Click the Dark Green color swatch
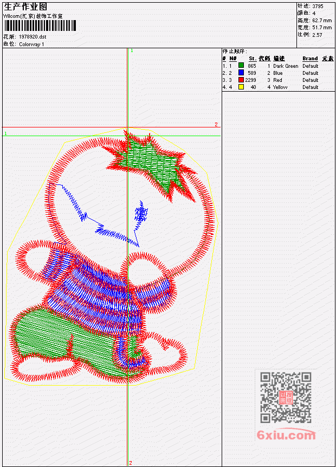 tap(241, 65)
